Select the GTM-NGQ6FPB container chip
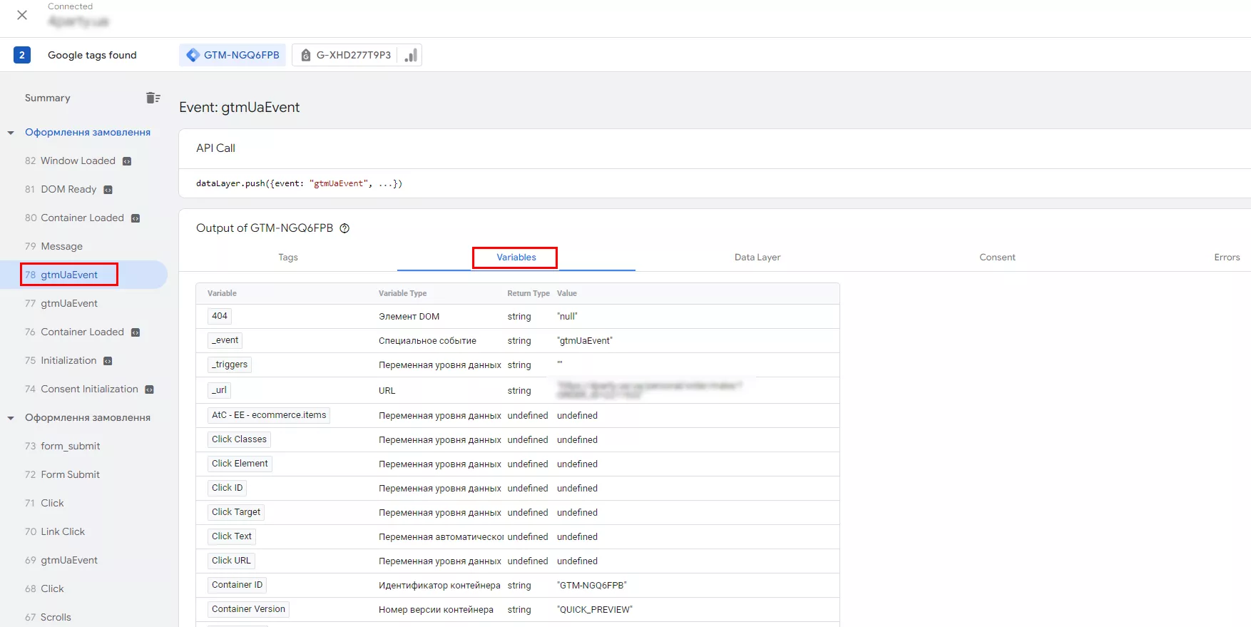 233,55
